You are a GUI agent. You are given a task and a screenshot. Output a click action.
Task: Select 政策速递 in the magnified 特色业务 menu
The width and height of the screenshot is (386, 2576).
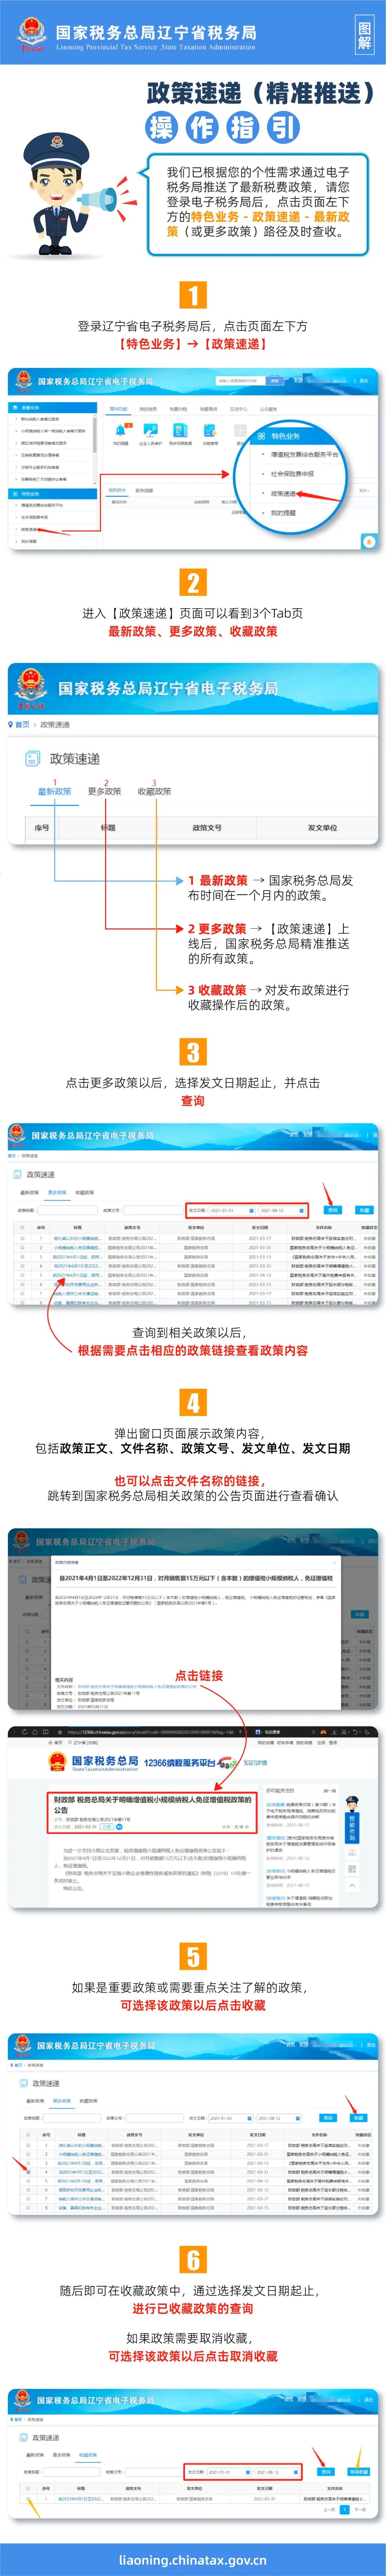click(x=283, y=493)
